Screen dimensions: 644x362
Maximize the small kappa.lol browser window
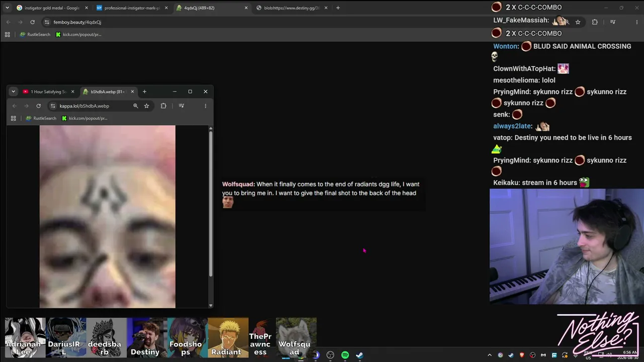tap(190, 92)
